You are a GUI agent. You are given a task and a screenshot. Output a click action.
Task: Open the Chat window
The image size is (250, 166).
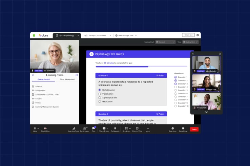[93, 128]
